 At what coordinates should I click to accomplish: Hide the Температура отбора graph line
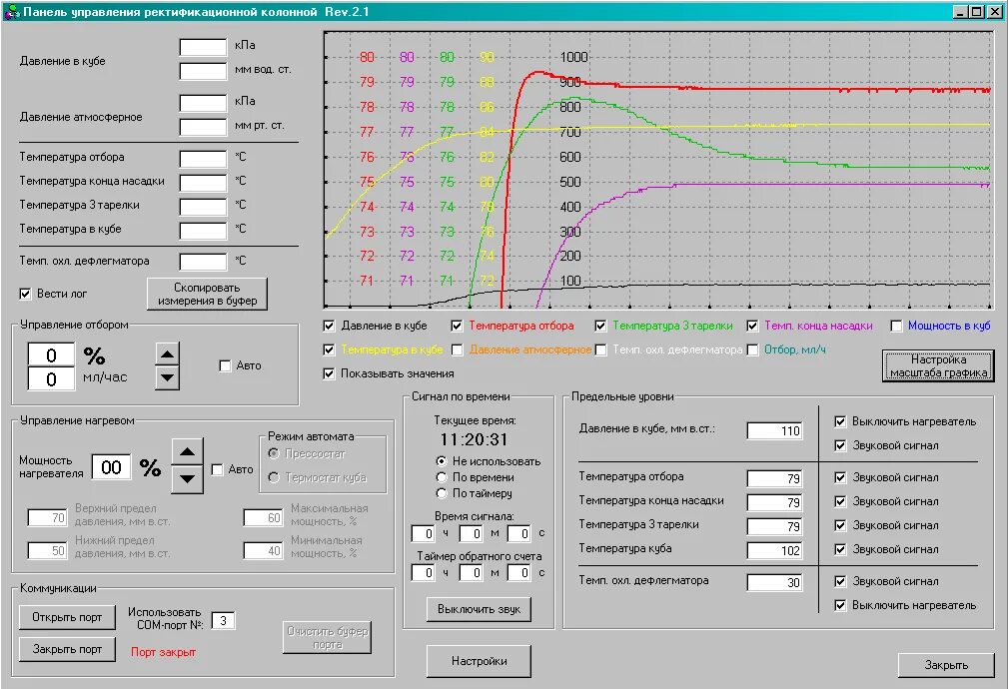click(x=458, y=326)
